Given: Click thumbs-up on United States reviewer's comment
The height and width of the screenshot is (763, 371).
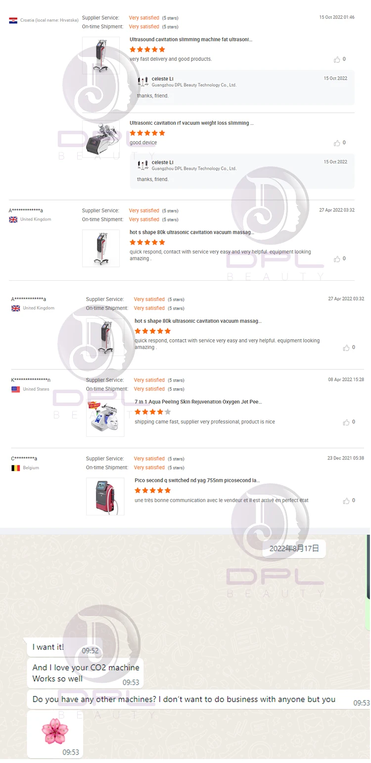Looking at the screenshot, I should point(346,422).
